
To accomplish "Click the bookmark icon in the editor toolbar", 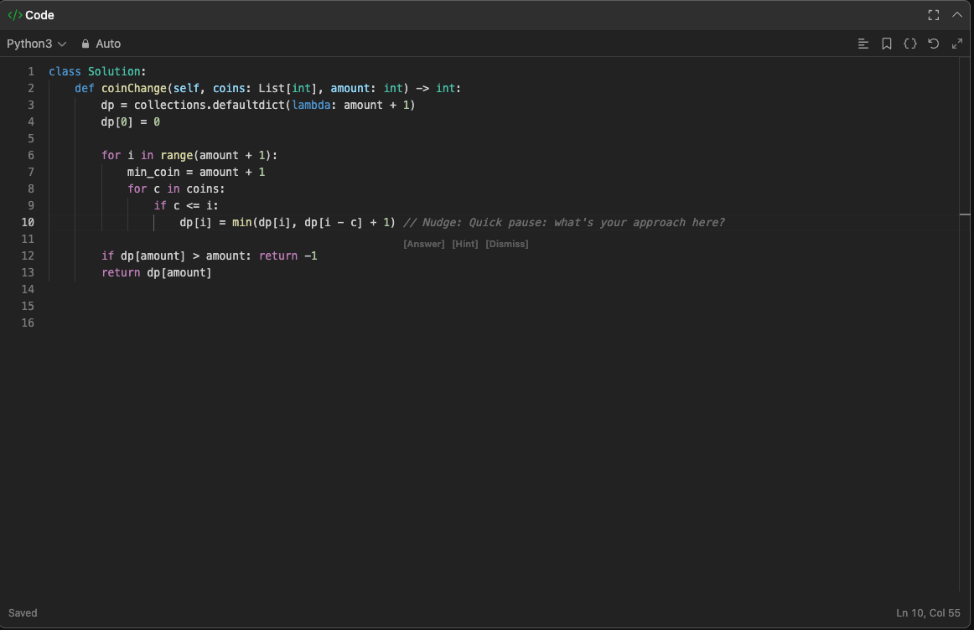I will (x=887, y=44).
